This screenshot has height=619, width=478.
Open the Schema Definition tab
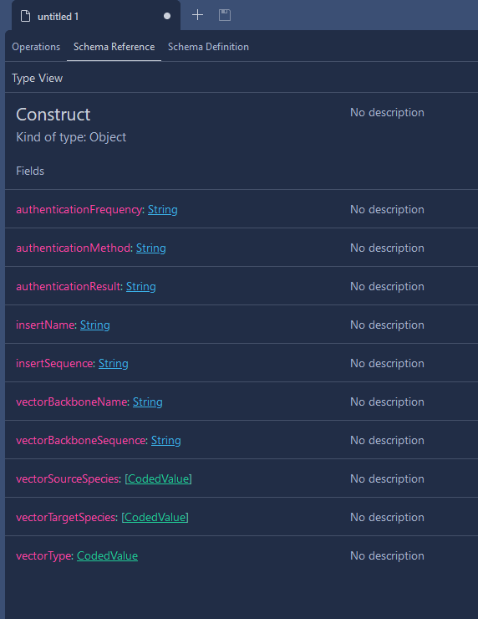pos(208,47)
